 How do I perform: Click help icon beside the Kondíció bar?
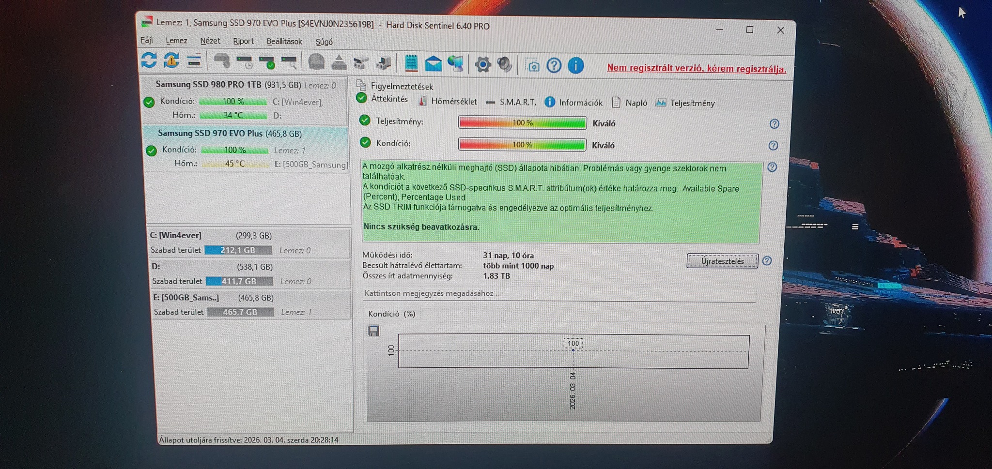pos(774,145)
